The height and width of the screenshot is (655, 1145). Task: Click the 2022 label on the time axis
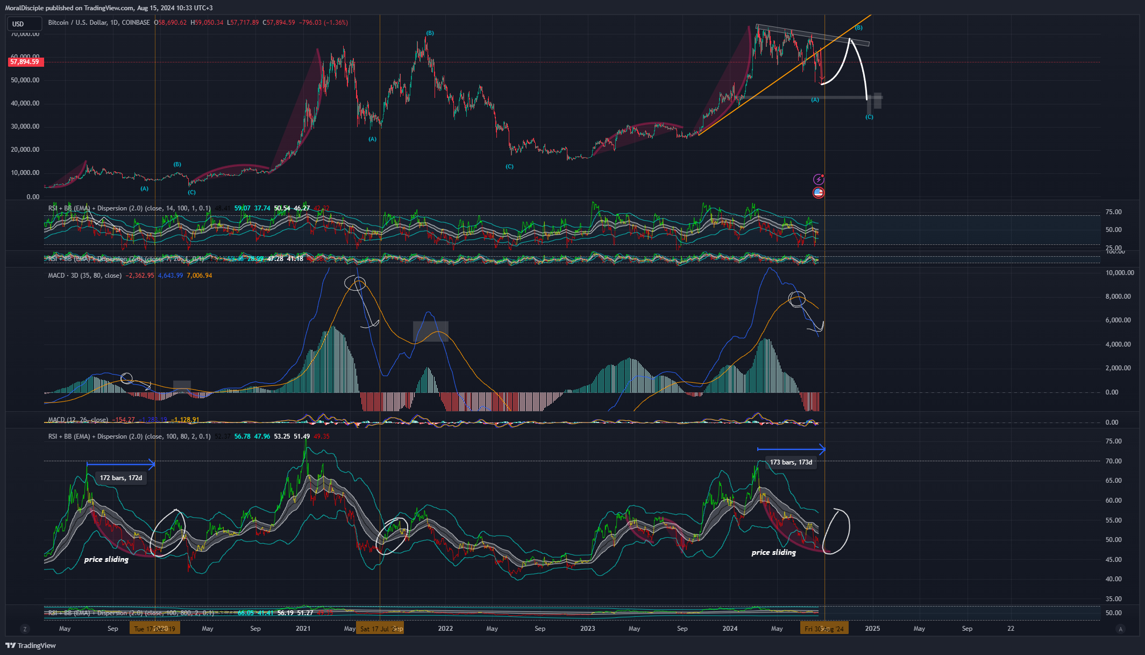click(445, 629)
